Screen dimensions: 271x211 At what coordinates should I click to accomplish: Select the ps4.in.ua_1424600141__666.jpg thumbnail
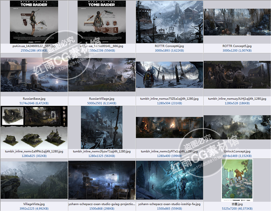click(102, 22)
